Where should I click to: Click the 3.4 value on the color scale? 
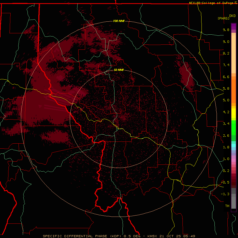(x=226, y=124)
